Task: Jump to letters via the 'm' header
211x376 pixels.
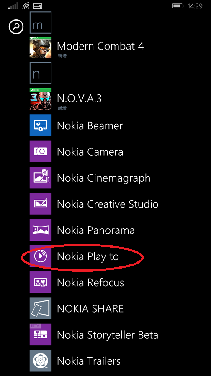Action: [41, 22]
